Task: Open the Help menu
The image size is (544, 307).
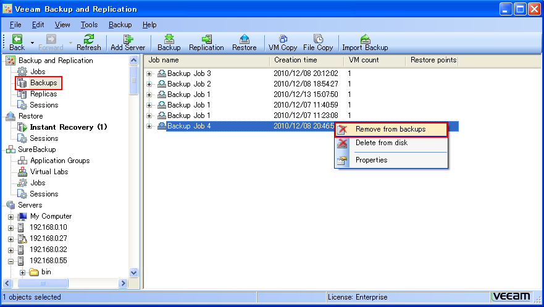Action: 149,25
